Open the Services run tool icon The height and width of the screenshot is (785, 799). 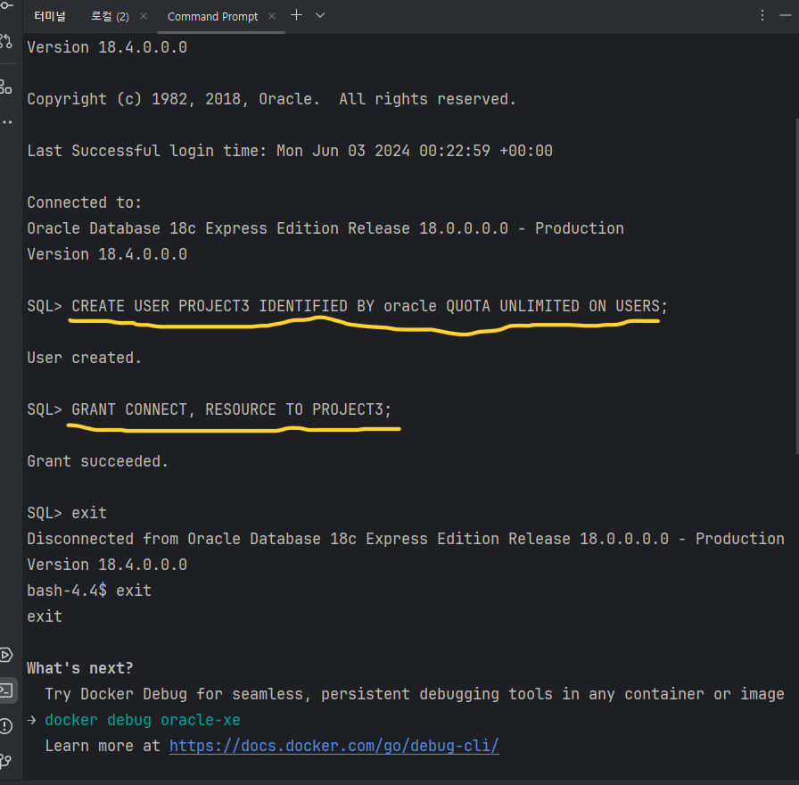click(x=6, y=655)
